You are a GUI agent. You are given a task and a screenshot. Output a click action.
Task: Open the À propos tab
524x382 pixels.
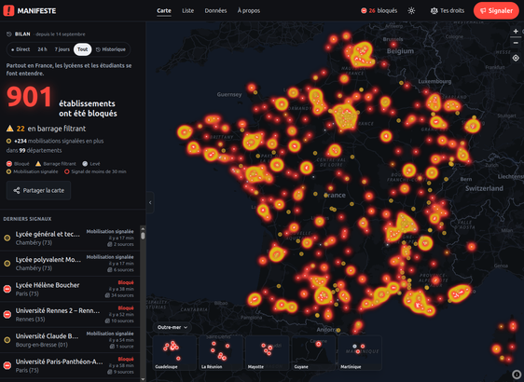pos(249,10)
